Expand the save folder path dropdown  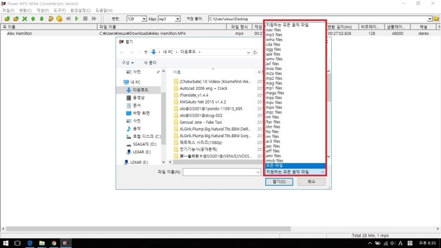pos(430,19)
